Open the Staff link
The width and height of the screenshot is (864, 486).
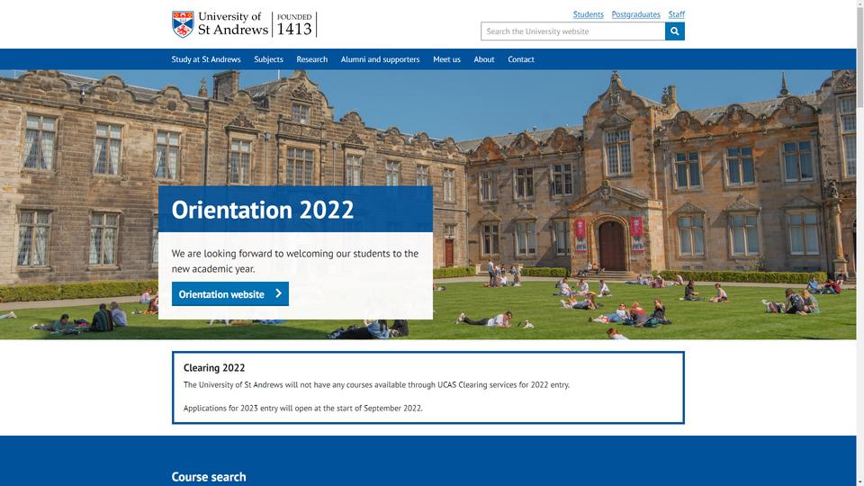pyautogui.click(x=676, y=14)
